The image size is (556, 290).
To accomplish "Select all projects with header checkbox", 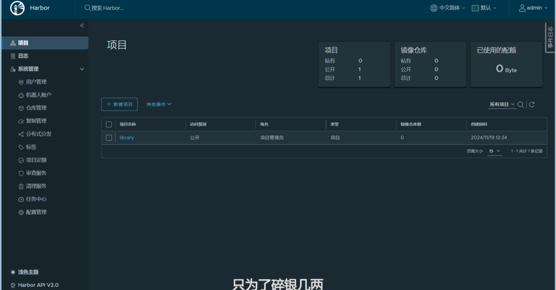I will click(x=109, y=124).
